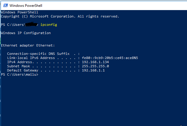Image resolution: width=187 pixels, height=126 pixels.
Task: Click the subnet mask value 255.255.255.0
Action: tap(95, 66)
